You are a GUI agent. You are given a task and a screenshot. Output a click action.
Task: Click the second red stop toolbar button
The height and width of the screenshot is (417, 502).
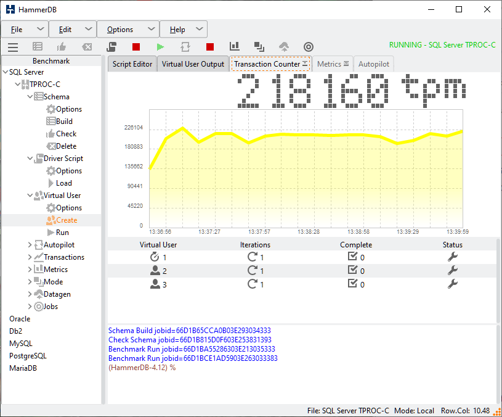(210, 47)
